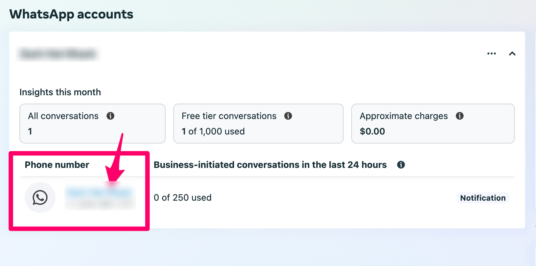Show info for All conversations
Image resolution: width=536 pixels, height=266 pixels.
point(110,116)
